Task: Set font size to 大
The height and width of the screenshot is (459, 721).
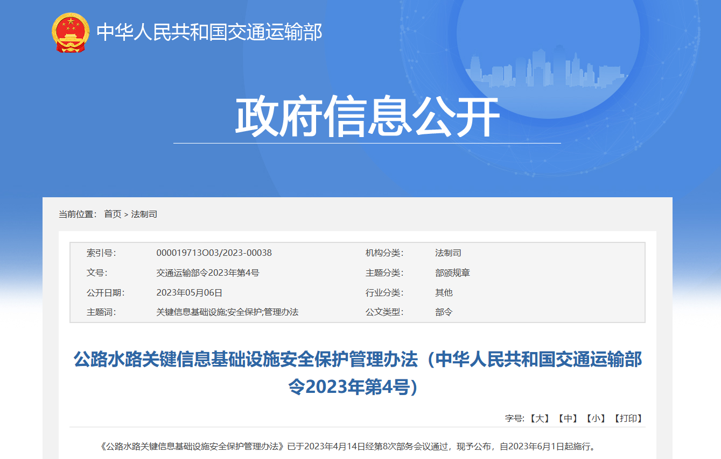Action: pyautogui.click(x=539, y=418)
